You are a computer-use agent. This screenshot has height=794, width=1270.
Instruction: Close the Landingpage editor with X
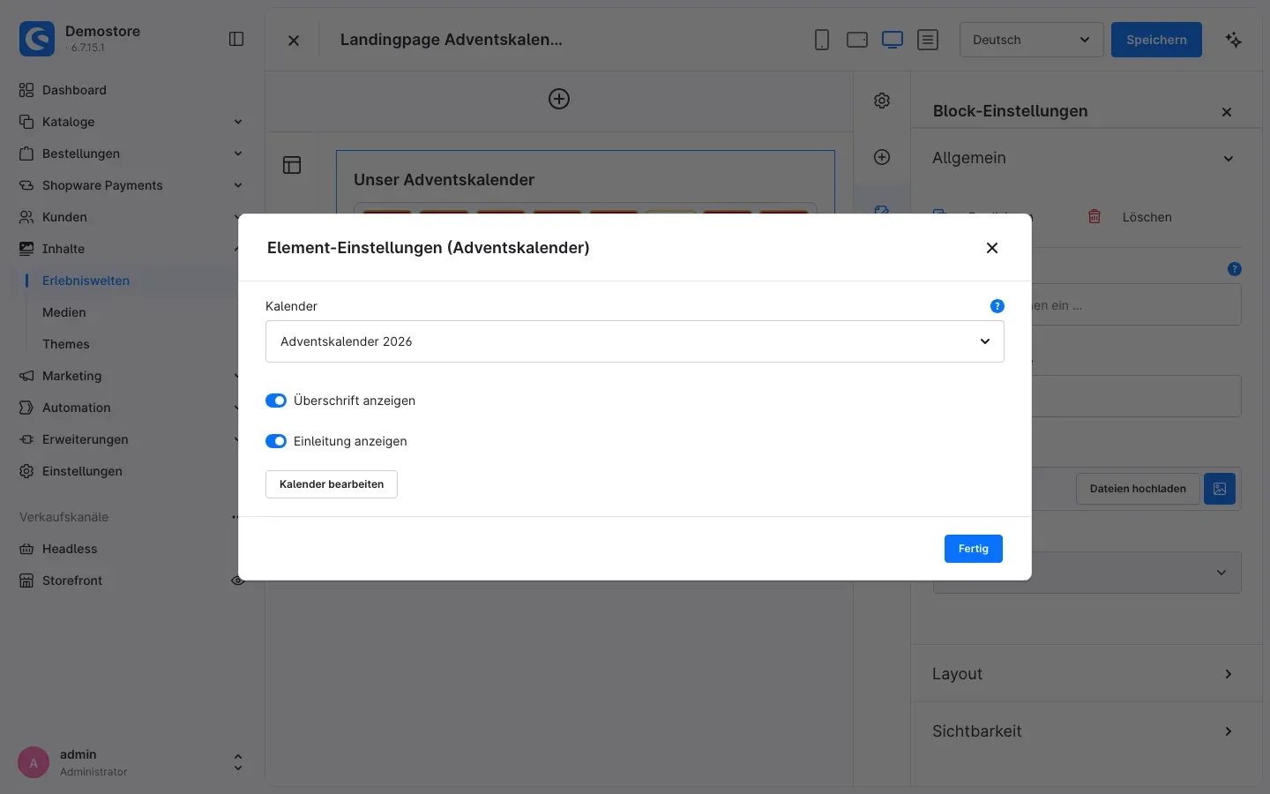[x=294, y=41]
